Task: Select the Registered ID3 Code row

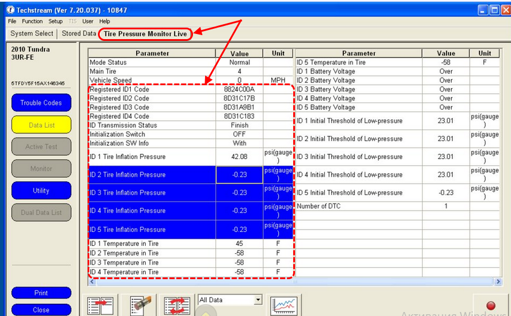Action: (191, 107)
